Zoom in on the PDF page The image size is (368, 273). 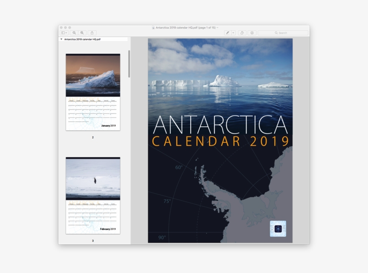click(82, 33)
